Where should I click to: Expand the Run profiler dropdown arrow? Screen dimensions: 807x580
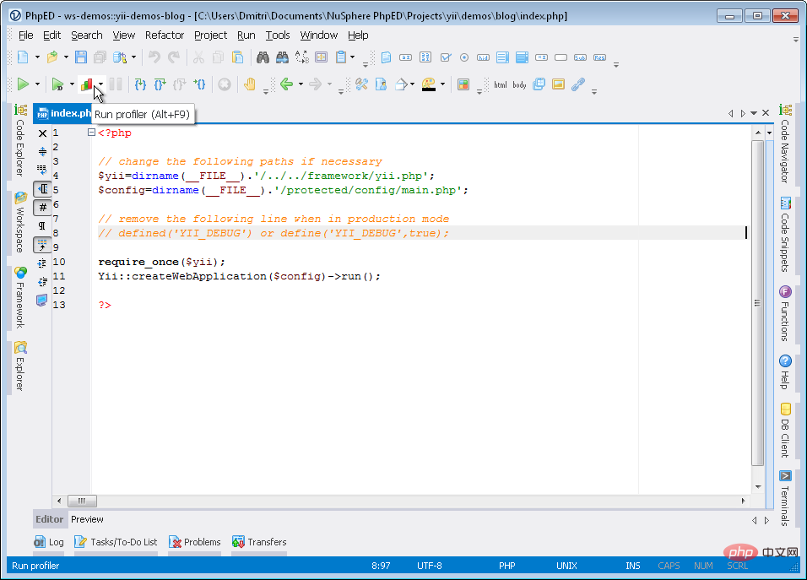[101, 84]
